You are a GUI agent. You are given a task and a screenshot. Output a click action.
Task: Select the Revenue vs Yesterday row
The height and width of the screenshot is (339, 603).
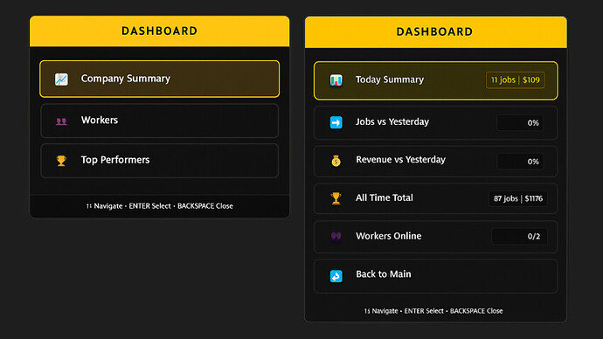pos(436,161)
